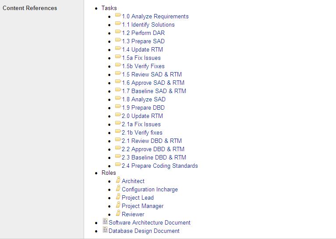Screen dimensions: 336x239
Task: Open the Configuration Incharge role link
Action: point(150,189)
